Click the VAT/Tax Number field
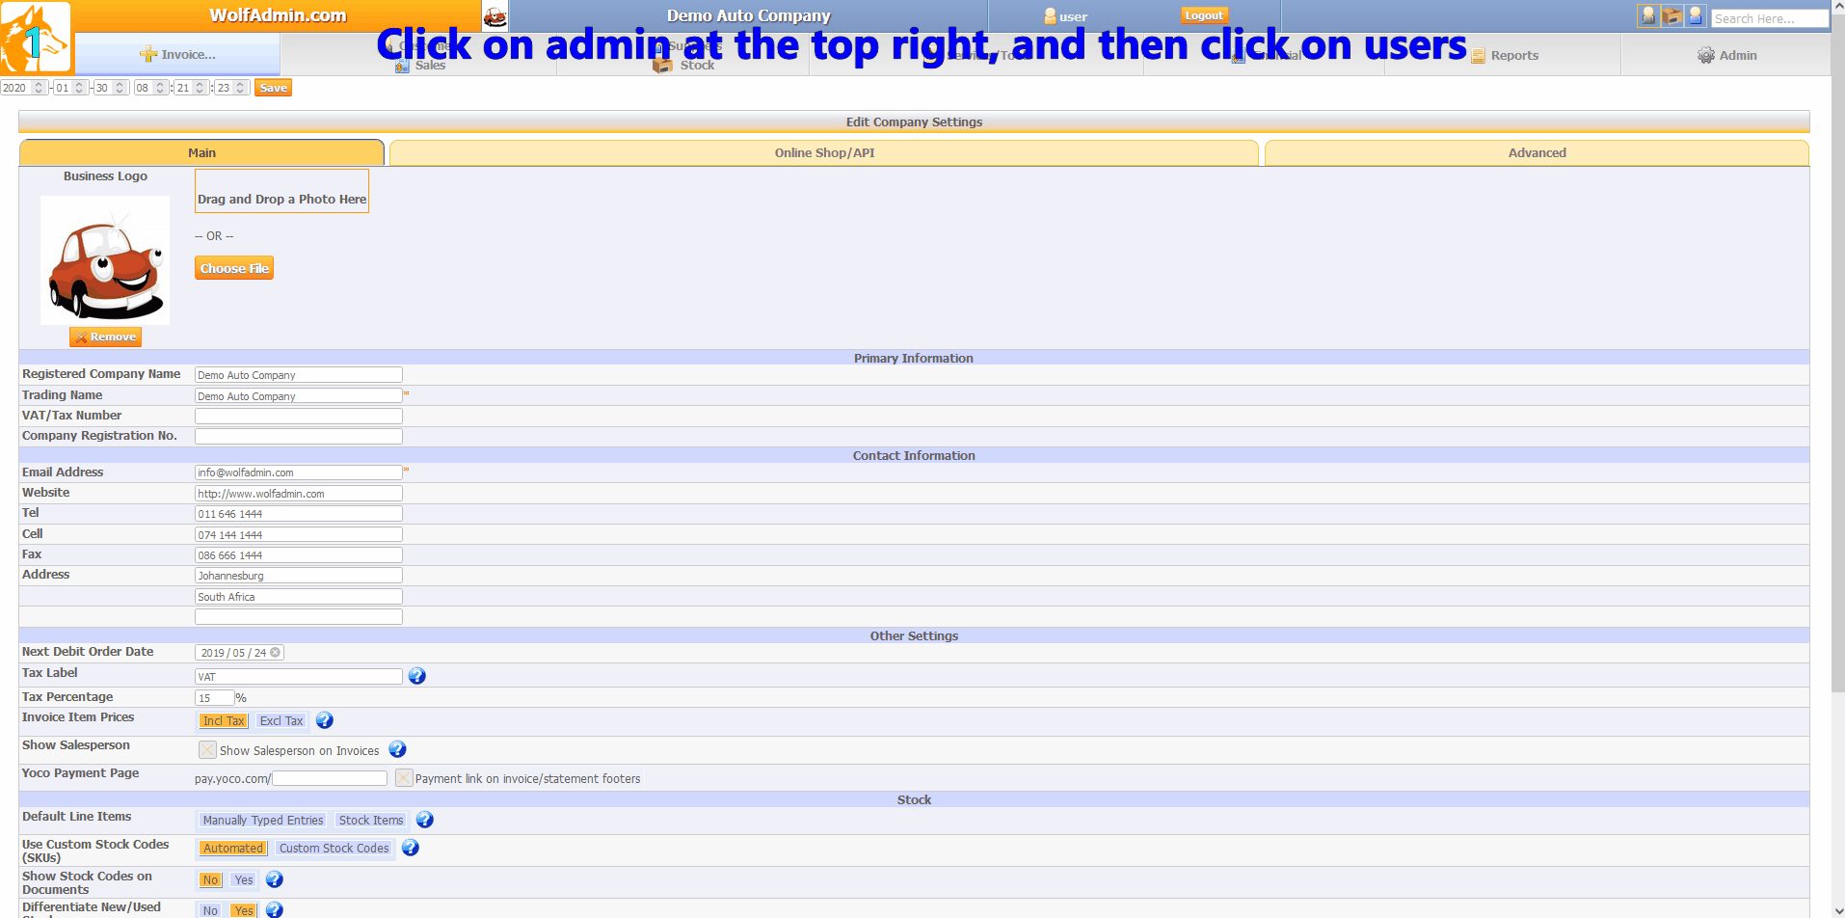Viewport: 1845px width, 918px height. [299, 417]
